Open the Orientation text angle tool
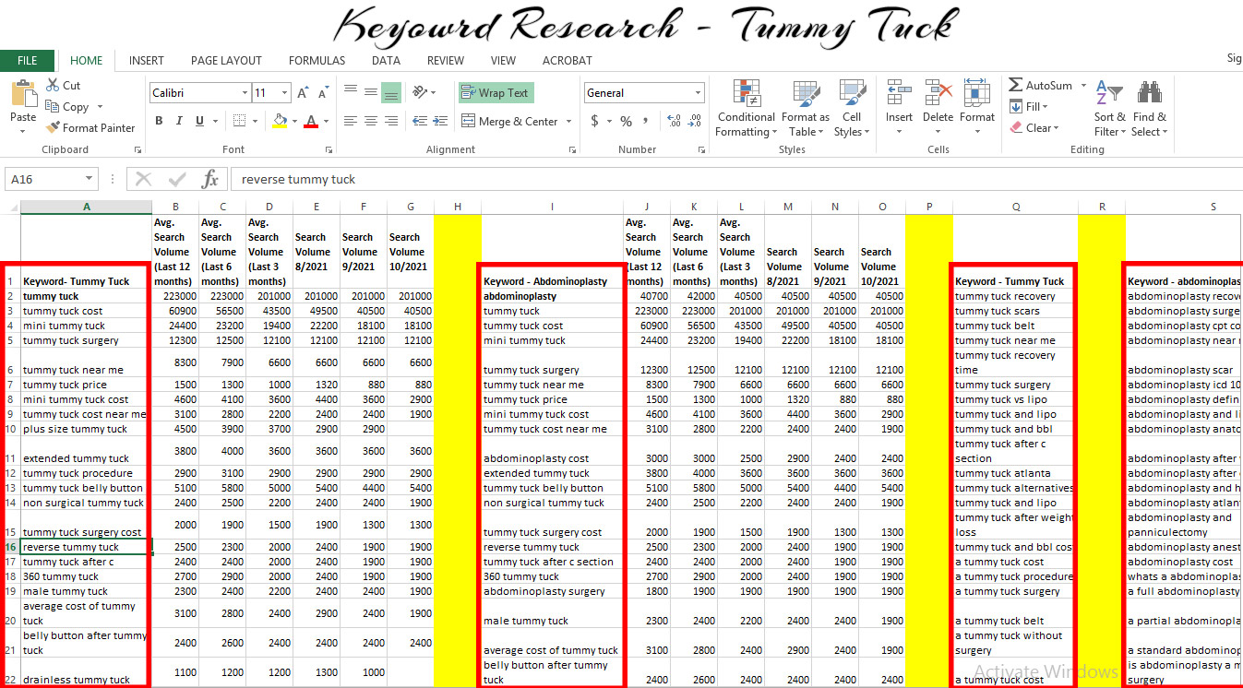Viewport: 1243px width, 688px height. click(x=420, y=92)
